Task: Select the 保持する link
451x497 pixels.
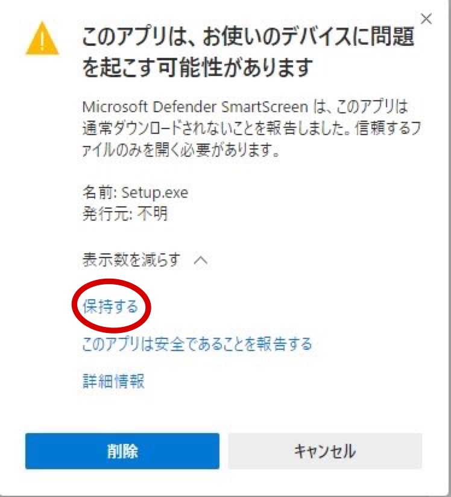Action: tap(110, 306)
